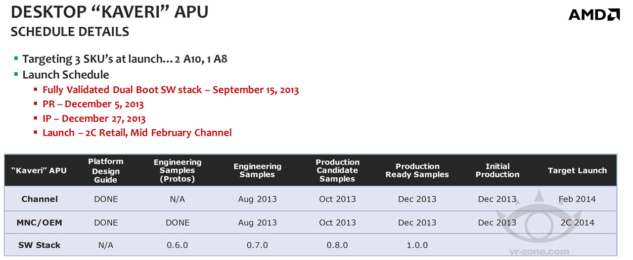
Task: Click the green bullet beside "Targeting 3 SKU's"
Action: point(16,58)
